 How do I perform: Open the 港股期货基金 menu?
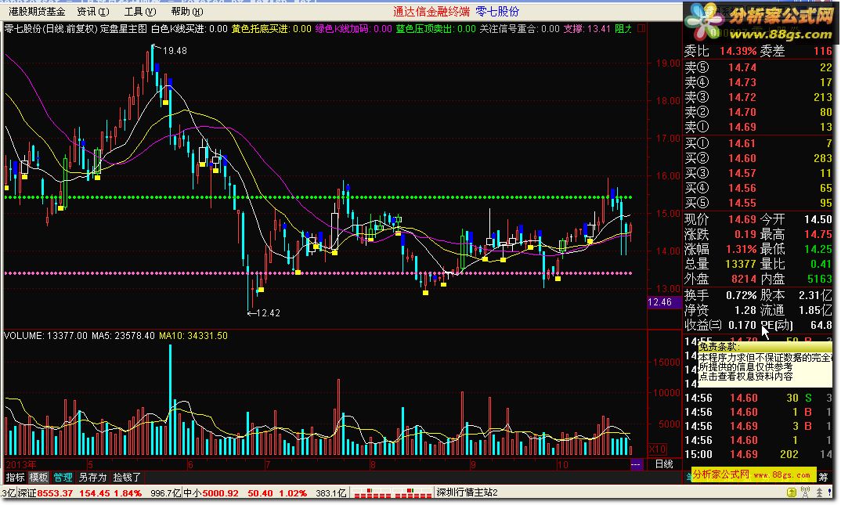[37, 11]
